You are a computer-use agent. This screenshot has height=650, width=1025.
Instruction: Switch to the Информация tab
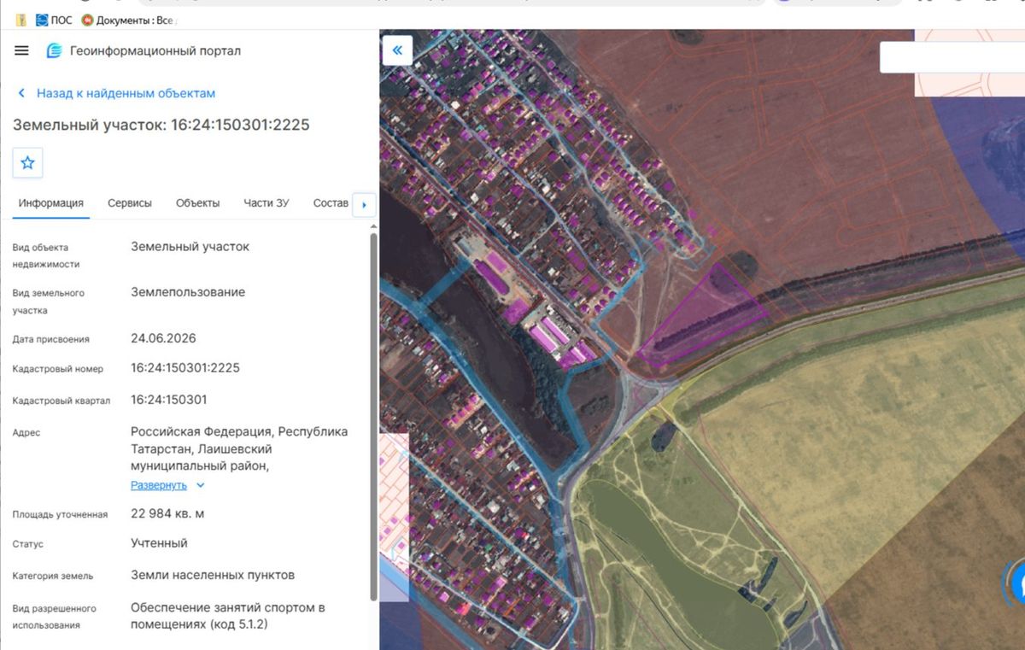tap(51, 203)
